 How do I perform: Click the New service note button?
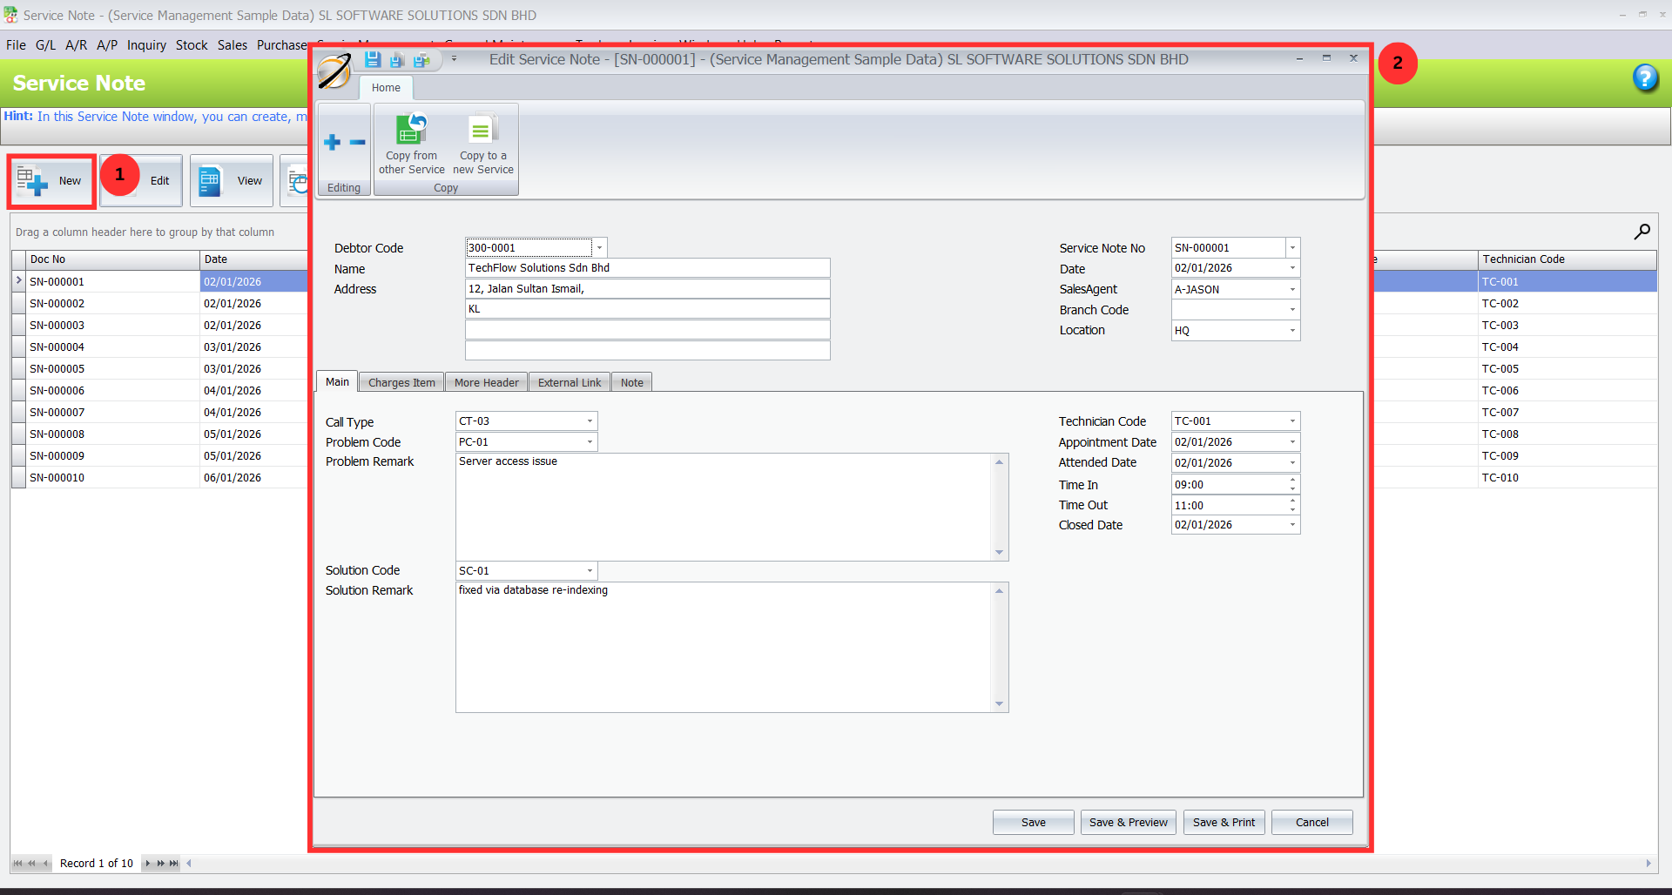52,181
